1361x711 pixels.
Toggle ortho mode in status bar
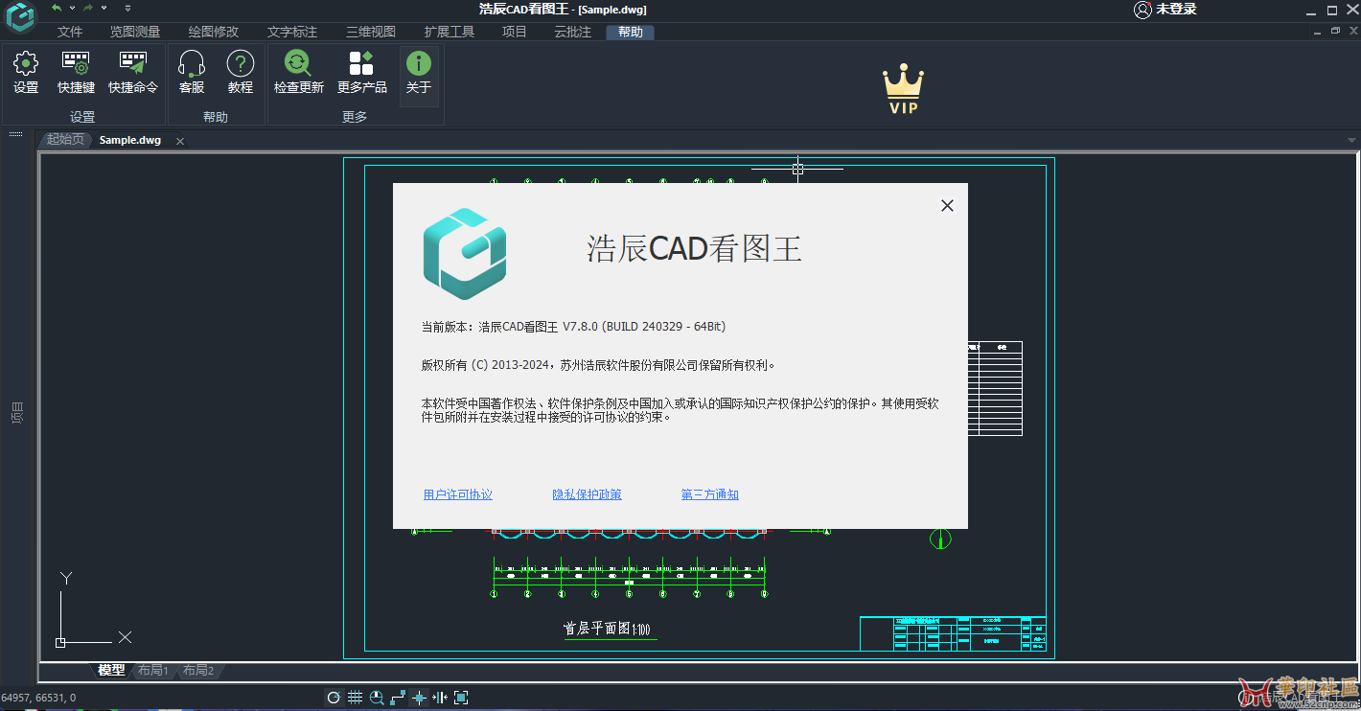(x=398, y=698)
